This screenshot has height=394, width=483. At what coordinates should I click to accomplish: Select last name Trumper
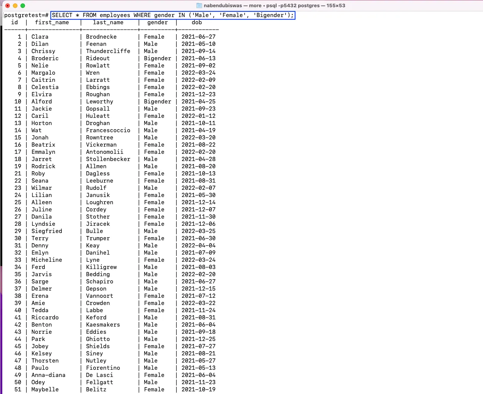(x=98, y=238)
